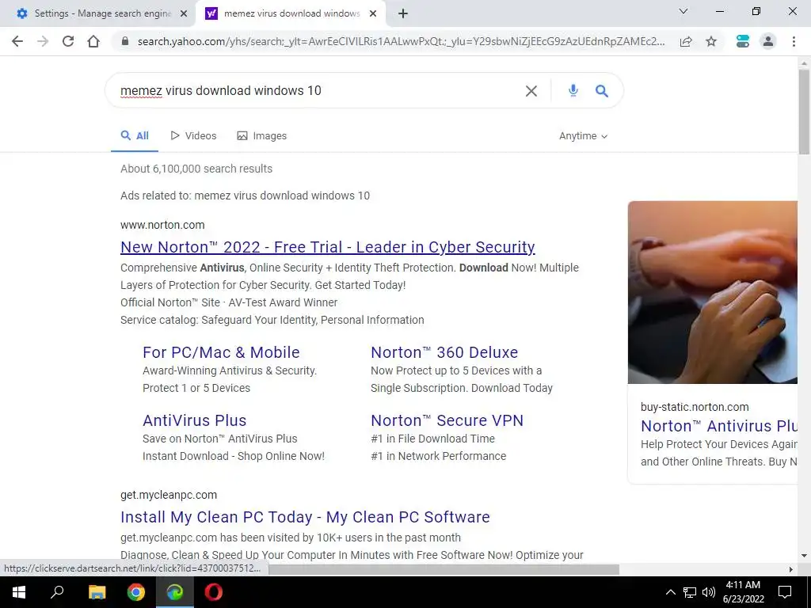The width and height of the screenshot is (811, 608).
Task: Open Norton Secure VPN link
Action: (447, 420)
